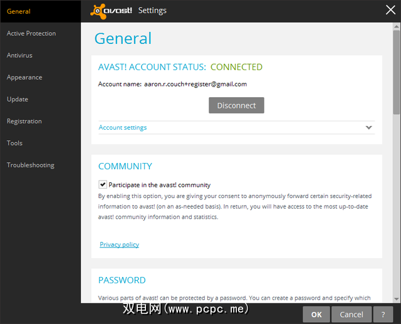Click the CONNECTED status text
The image size is (401, 324).
[x=236, y=67]
